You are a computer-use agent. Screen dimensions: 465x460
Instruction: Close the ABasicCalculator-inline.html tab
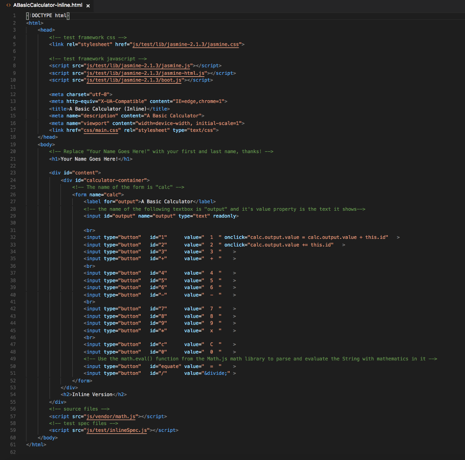[88, 6]
